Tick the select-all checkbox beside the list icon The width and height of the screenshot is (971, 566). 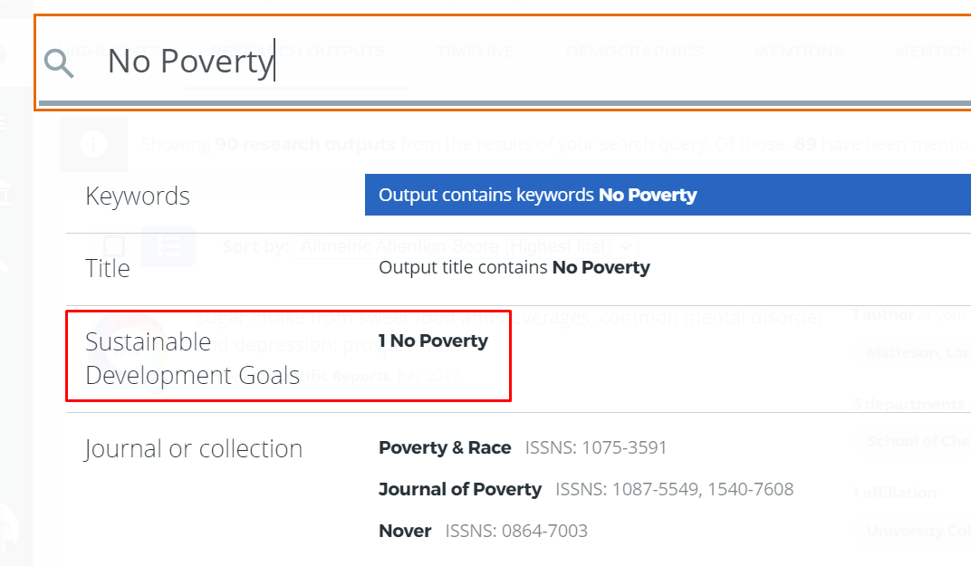coord(114,246)
